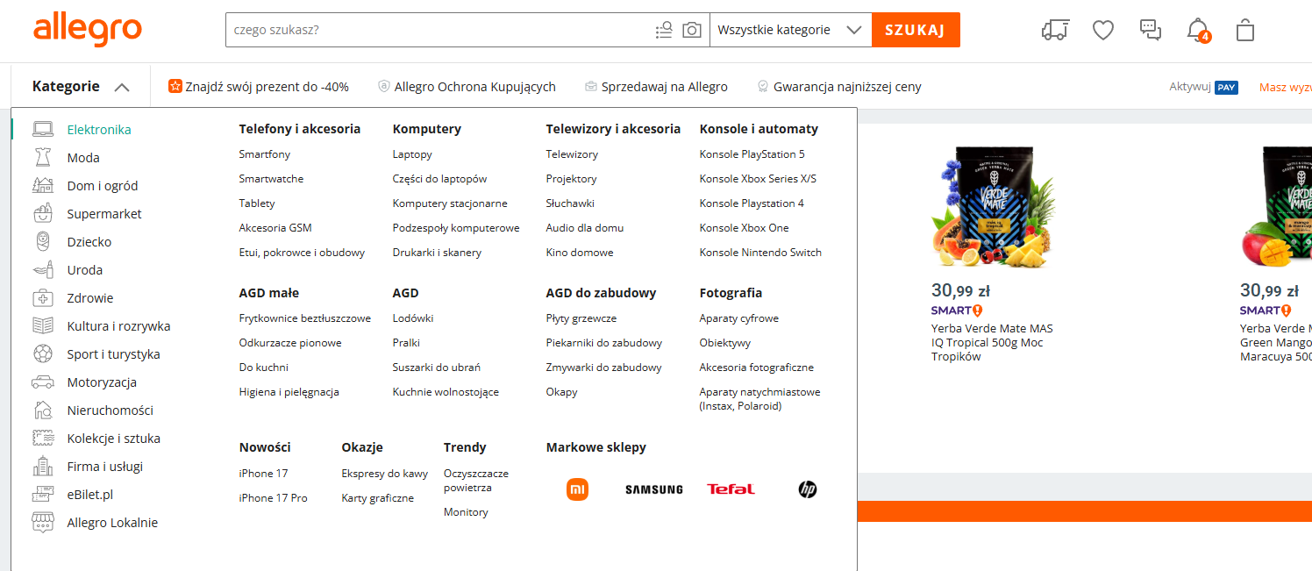The width and height of the screenshot is (1312, 571).
Task: Collapse the Kategorie menu
Action: click(81, 87)
